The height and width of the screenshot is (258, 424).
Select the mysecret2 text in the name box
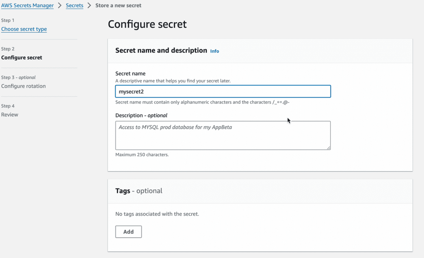coord(132,91)
